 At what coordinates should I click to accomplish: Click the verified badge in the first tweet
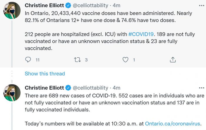(x=68, y=5)
